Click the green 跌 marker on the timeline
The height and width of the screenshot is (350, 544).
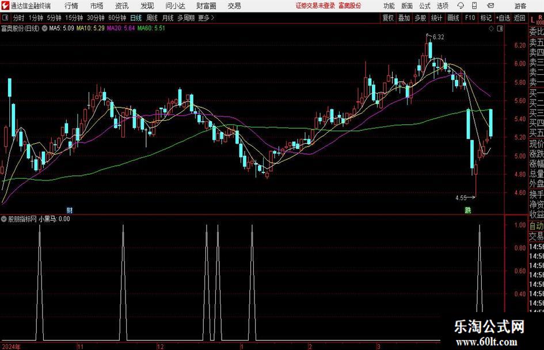pos(468,210)
